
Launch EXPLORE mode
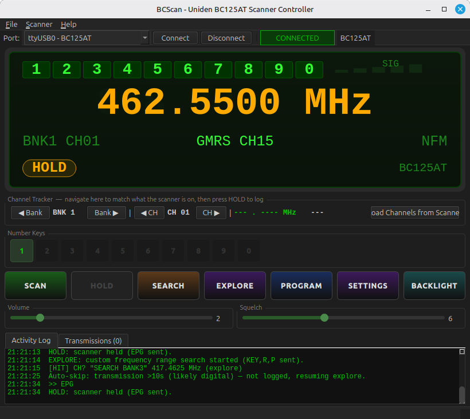[x=235, y=286]
